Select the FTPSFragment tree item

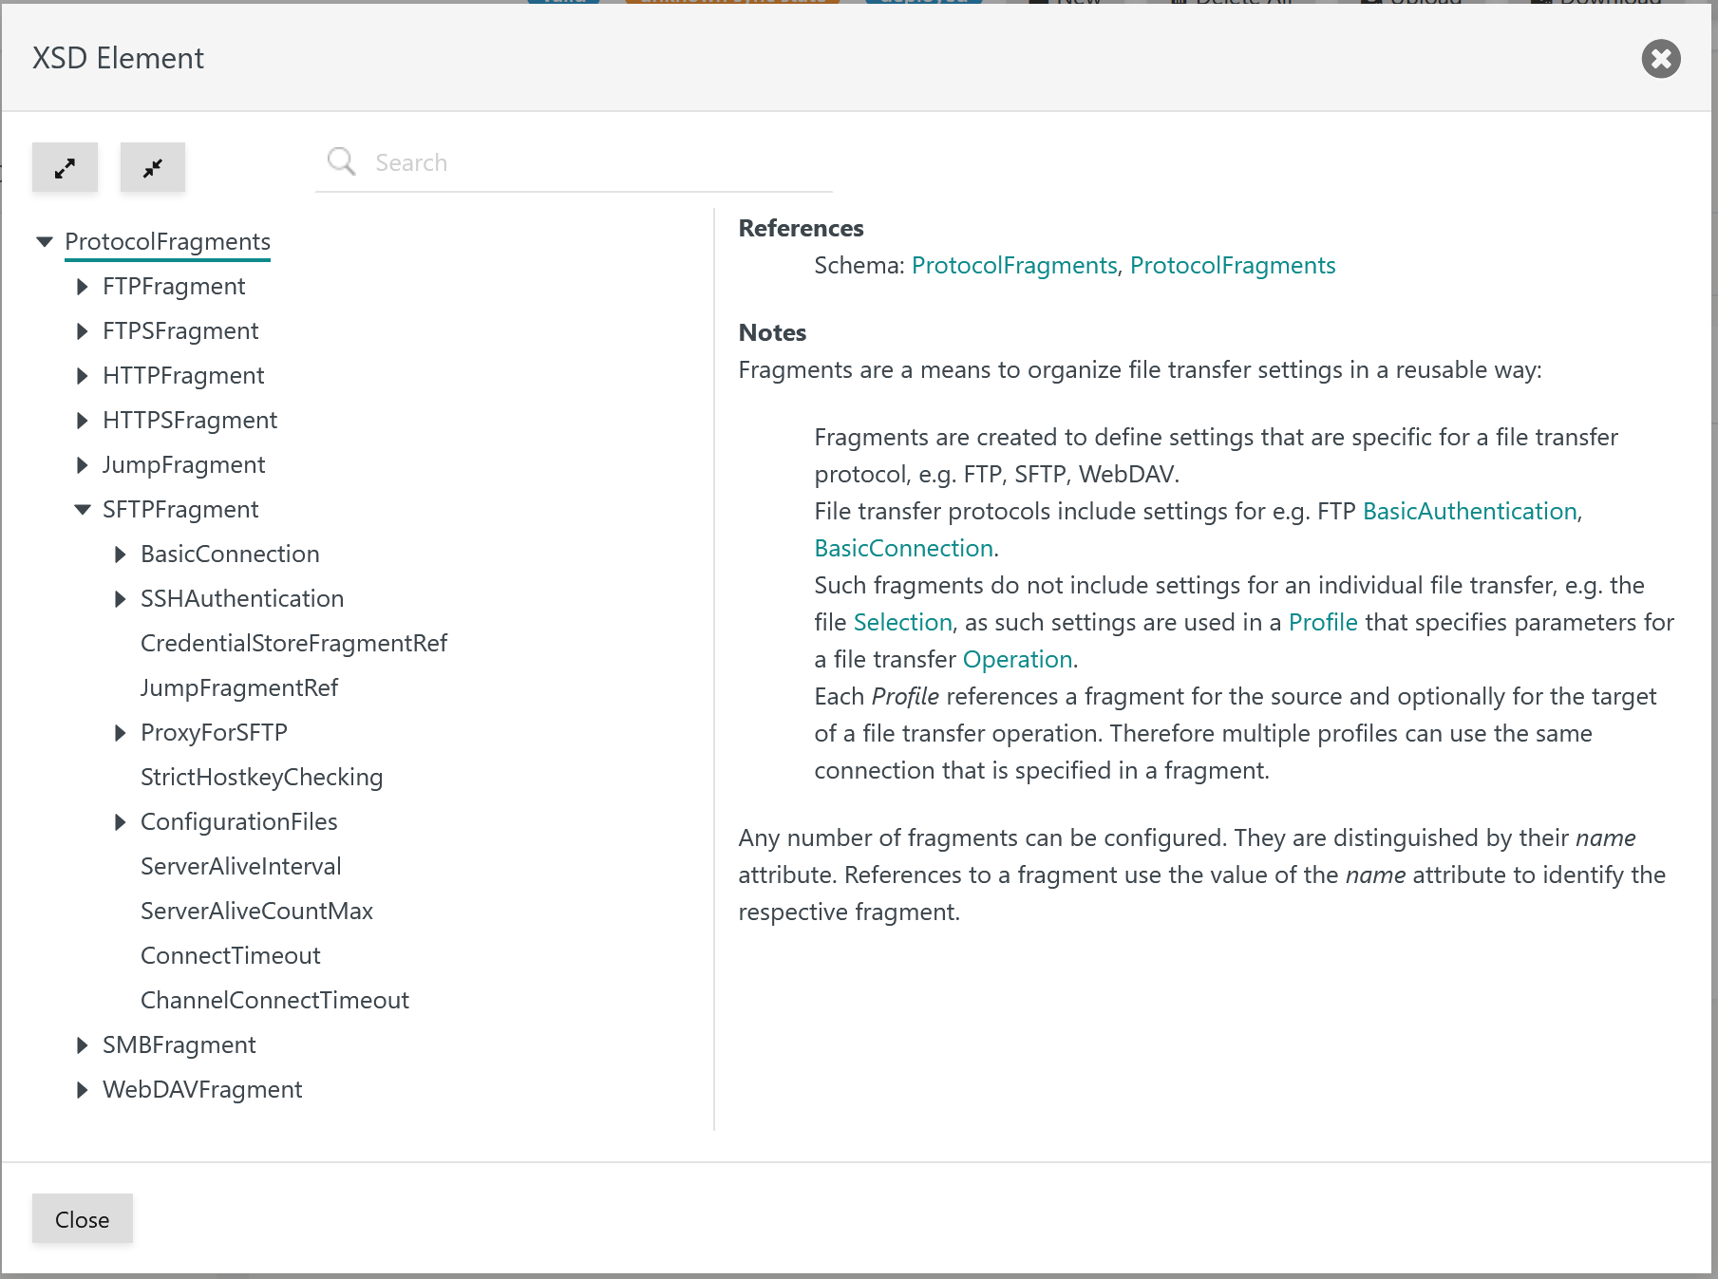tap(180, 331)
